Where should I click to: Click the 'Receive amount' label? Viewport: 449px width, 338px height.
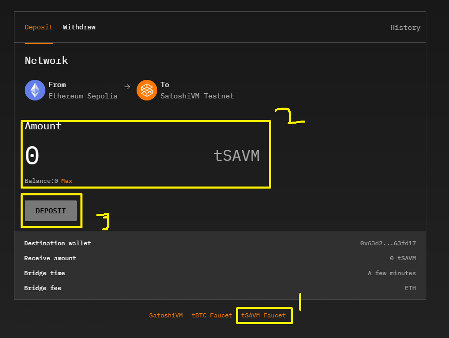pyautogui.click(x=50, y=258)
